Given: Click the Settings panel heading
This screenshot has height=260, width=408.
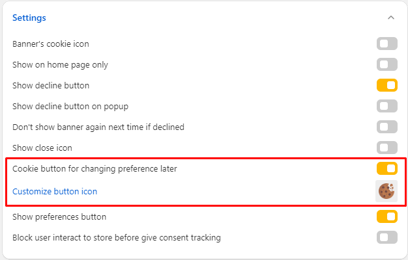Looking at the screenshot, I should click(x=29, y=18).
